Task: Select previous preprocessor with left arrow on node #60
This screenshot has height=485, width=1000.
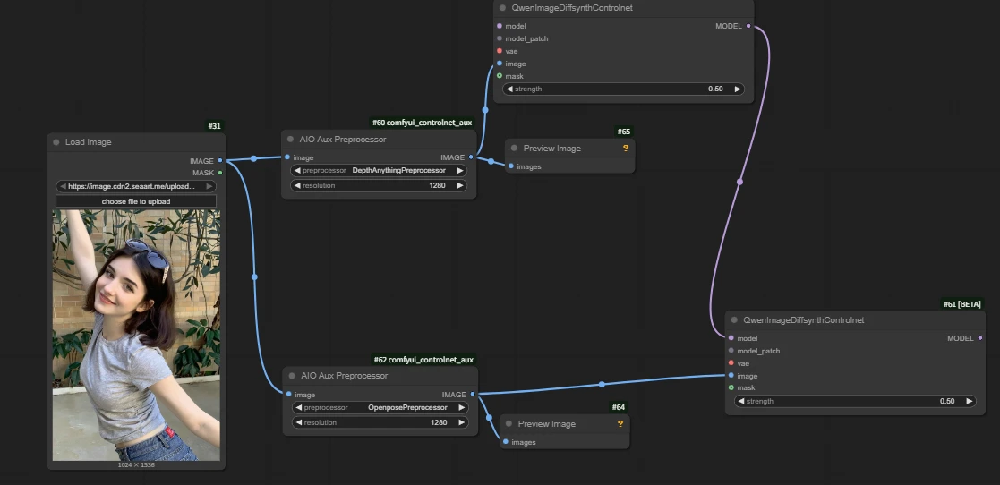Action: [297, 170]
